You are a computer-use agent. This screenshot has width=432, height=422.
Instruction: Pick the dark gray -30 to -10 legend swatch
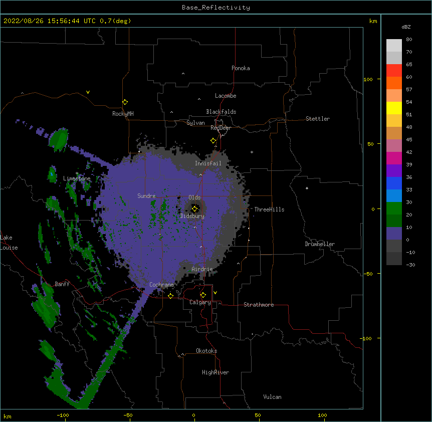click(394, 259)
